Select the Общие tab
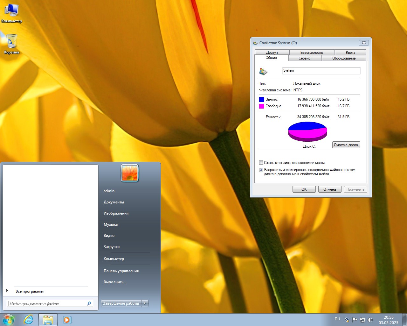This screenshot has width=407, height=326. (271, 58)
